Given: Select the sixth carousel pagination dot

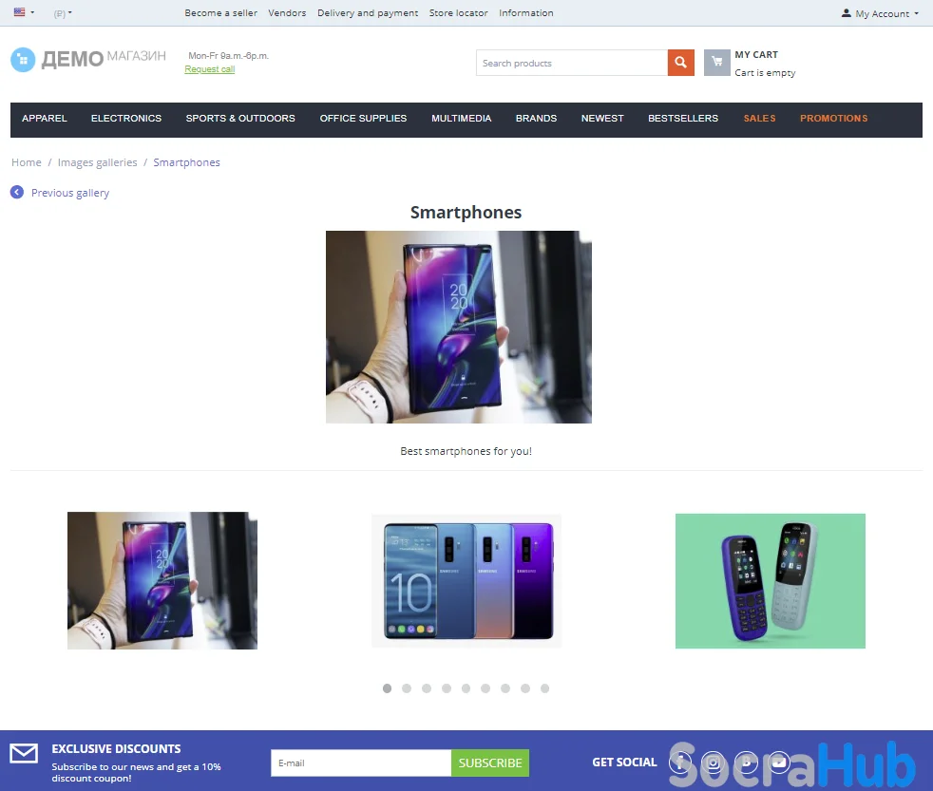Looking at the screenshot, I should [x=486, y=688].
